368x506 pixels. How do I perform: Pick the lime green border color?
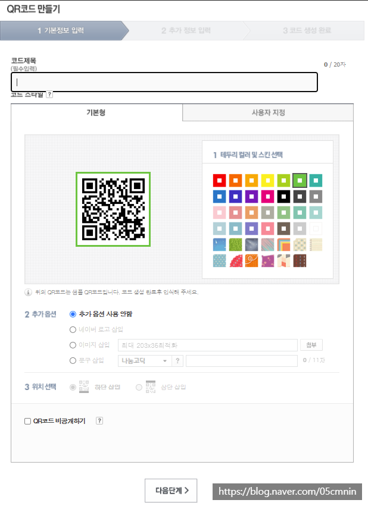pyautogui.click(x=283, y=180)
